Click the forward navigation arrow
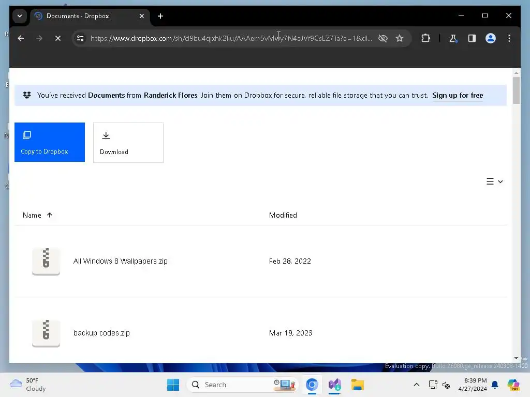Image resolution: width=530 pixels, height=397 pixels. [39, 38]
